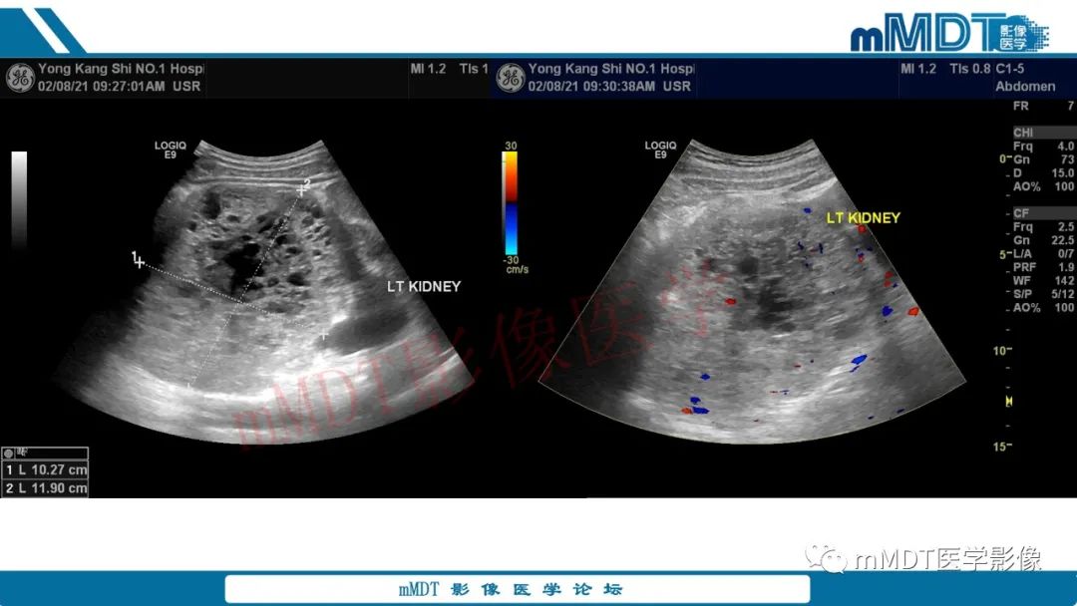Viewport: 1077px width, 606px height.
Task: Click the '-30 cm/s' velocity label
Action: [x=517, y=265]
